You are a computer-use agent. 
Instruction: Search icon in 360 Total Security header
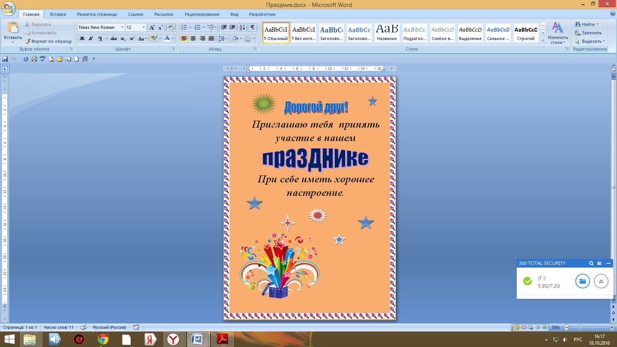click(x=591, y=263)
